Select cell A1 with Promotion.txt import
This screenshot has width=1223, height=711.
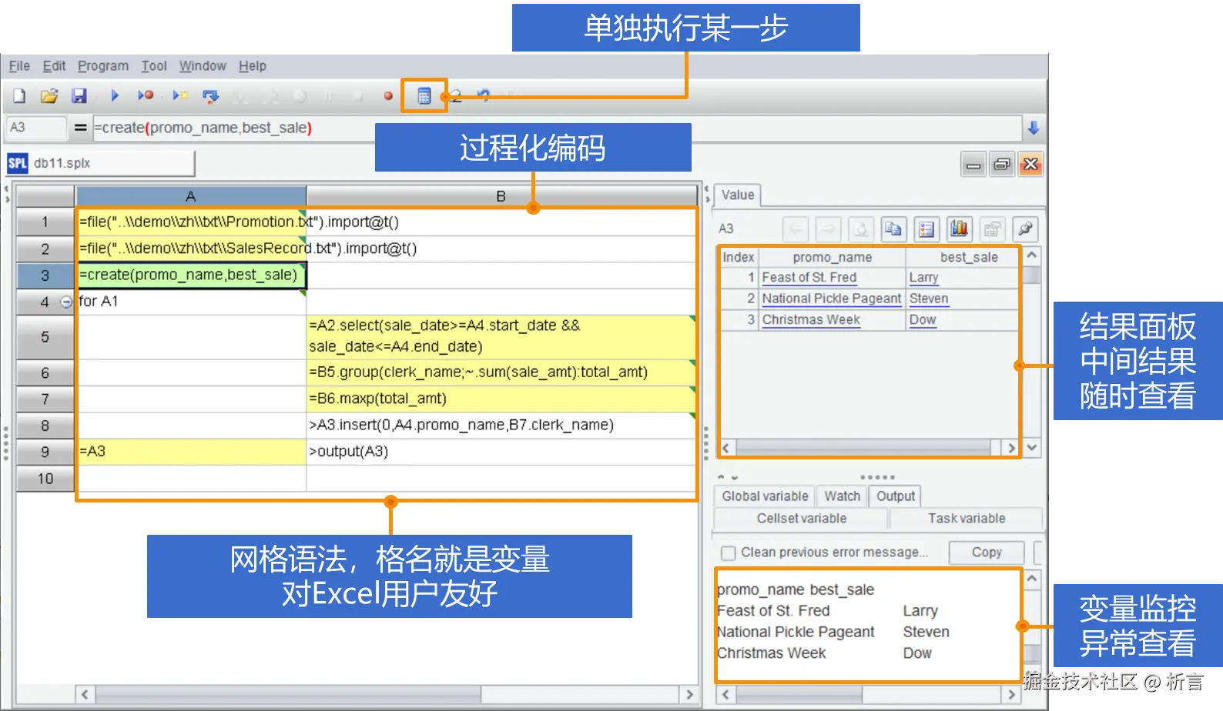(x=191, y=222)
